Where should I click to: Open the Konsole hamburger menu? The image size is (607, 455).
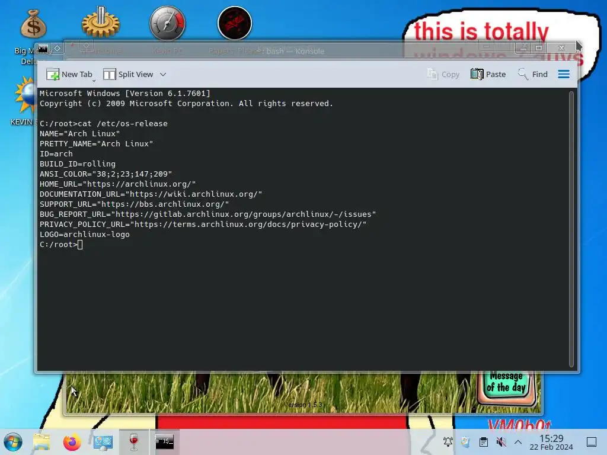pos(564,74)
